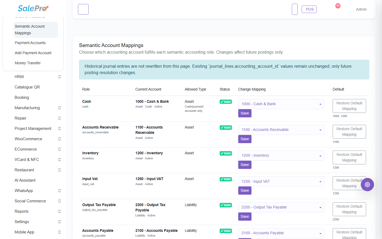The image size is (382, 239).
Task: Open the 1200 - Inventory mapping dropdown
Action: click(x=281, y=156)
